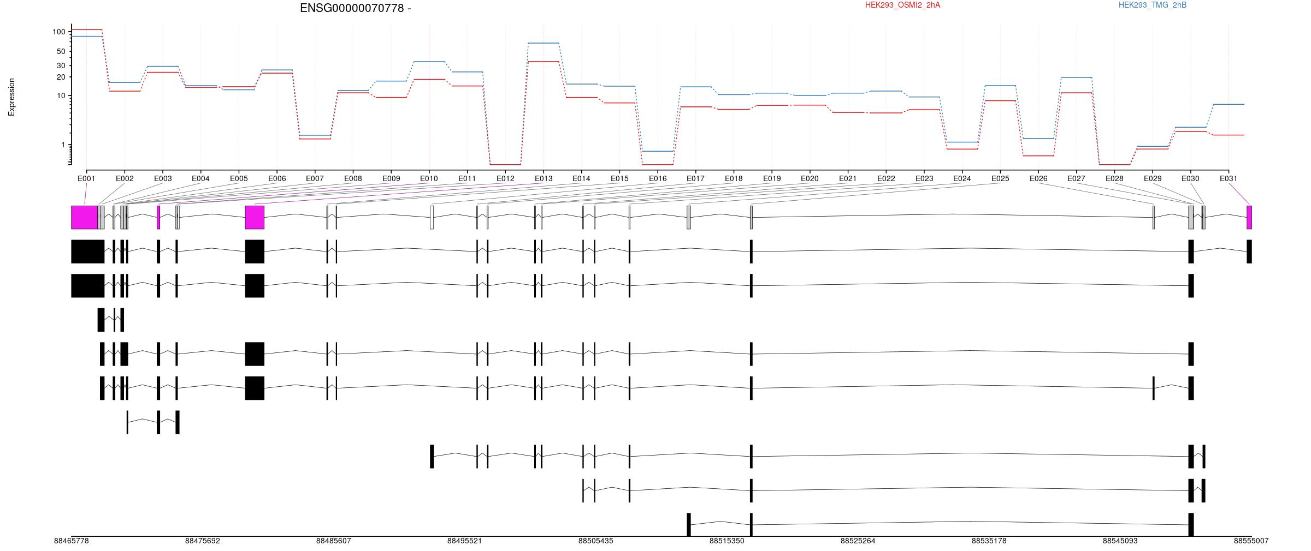This screenshot has width=1311, height=551.
Task: Click exon label E027
Action: [1076, 178]
